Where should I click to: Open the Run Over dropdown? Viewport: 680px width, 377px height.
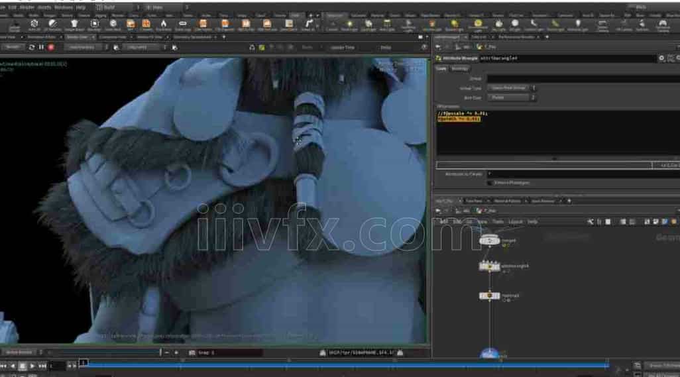[x=511, y=98]
